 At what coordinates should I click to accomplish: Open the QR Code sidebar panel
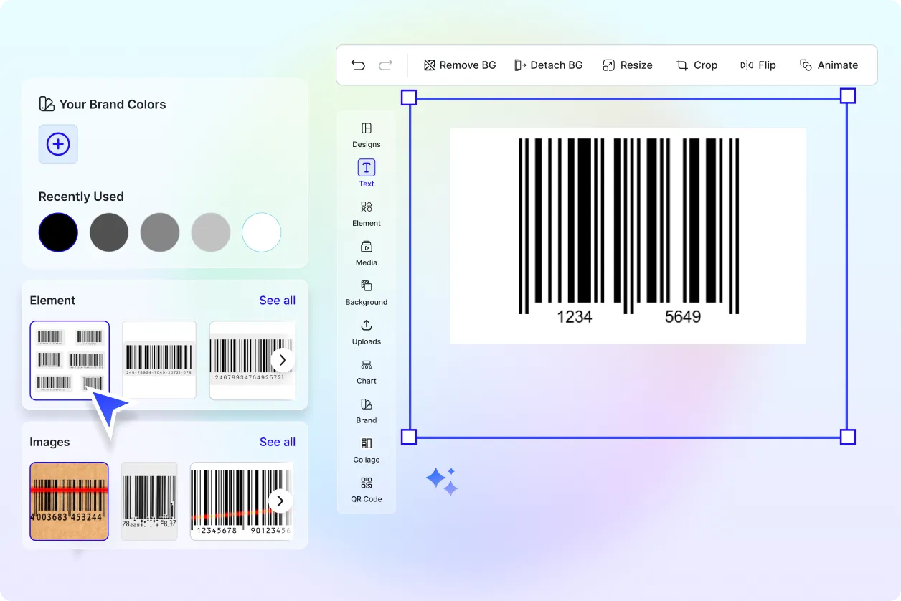(x=367, y=489)
